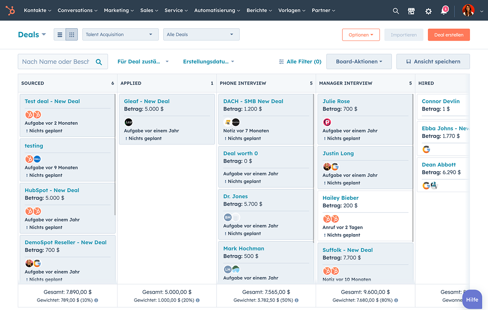Image resolution: width=488 pixels, height=310 pixels.
Task: Open the Erstellungsdatum filter dropdown
Action: pyautogui.click(x=209, y=62)
